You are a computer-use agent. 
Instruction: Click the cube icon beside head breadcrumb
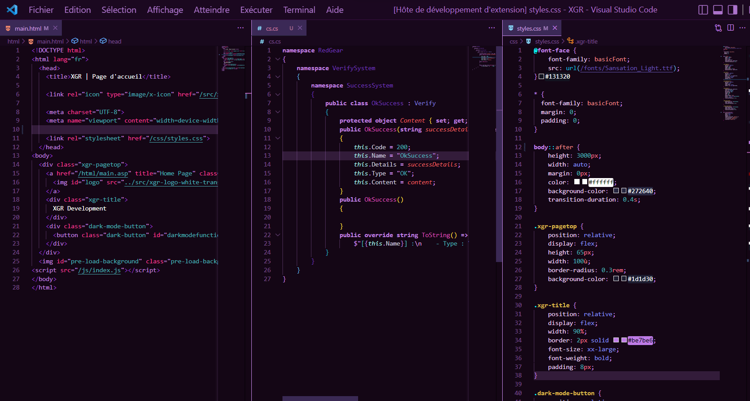(x=103, y=41)
